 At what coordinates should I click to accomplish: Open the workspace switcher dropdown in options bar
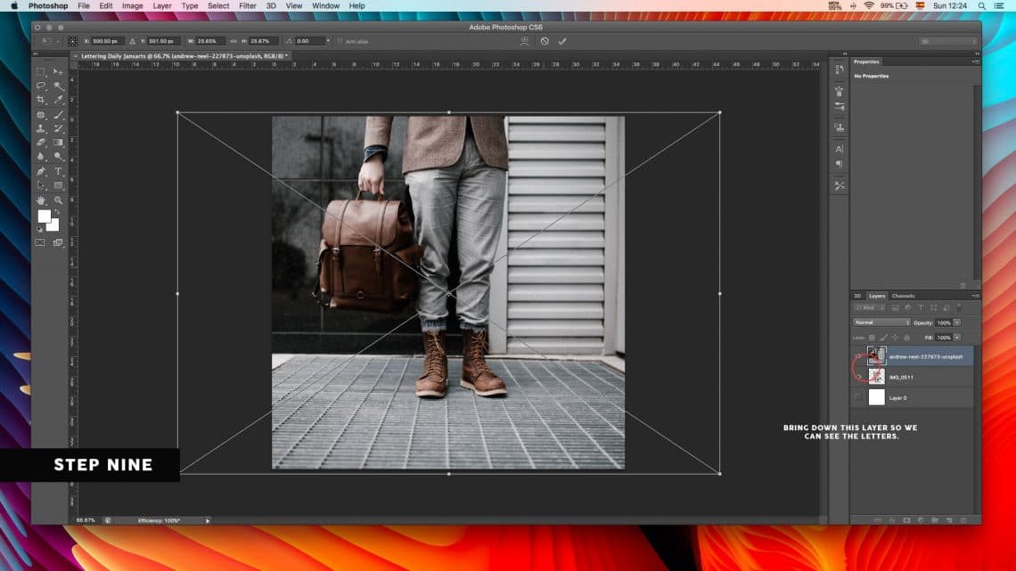coord(948,42)
